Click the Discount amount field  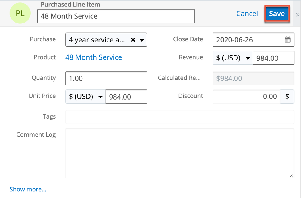click(x=246, y=96)
